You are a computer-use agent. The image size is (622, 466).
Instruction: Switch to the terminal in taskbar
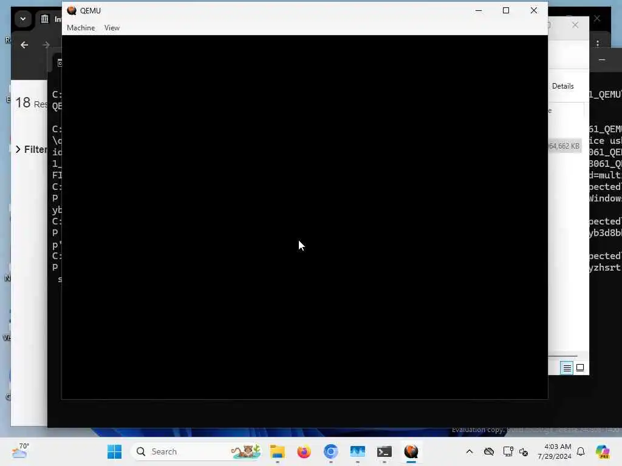coord(384,451)
